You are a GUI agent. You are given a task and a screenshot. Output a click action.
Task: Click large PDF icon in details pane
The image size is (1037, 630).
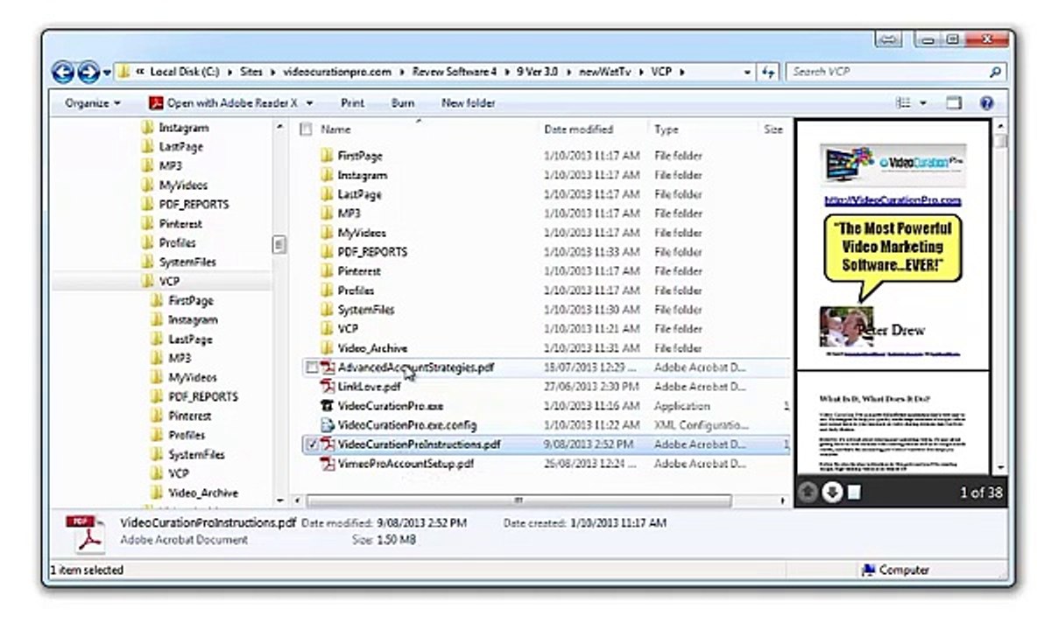click(x=85, y=534)
